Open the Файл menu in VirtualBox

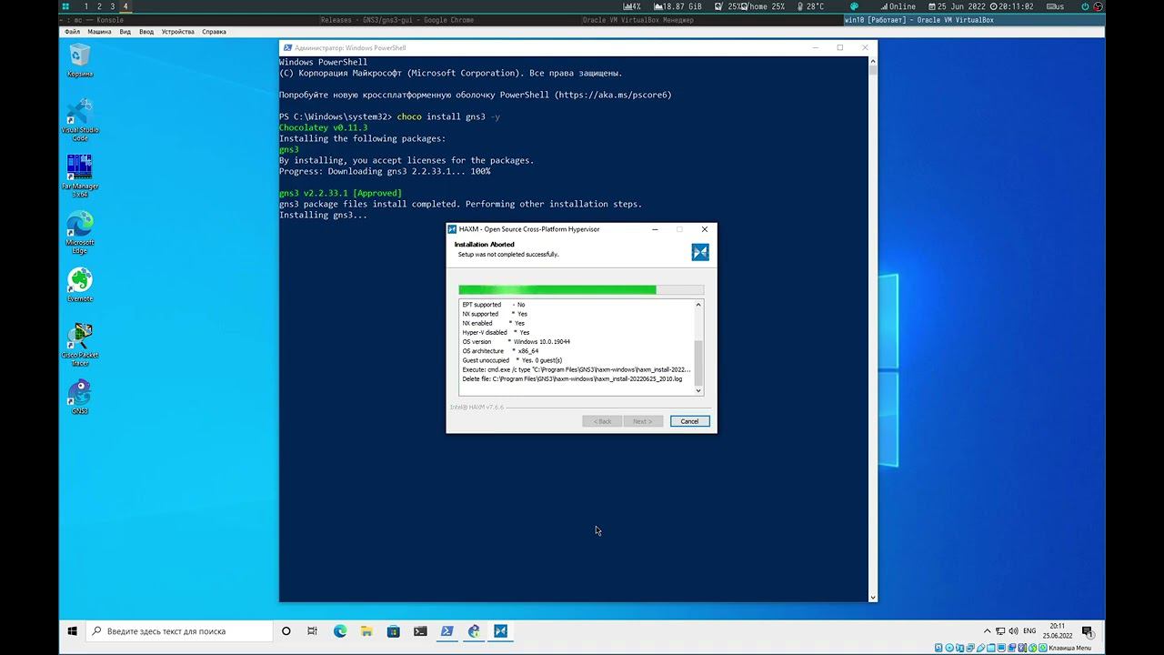coord(73,32)
